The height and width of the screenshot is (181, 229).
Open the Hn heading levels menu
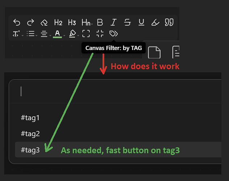point(87,22)
